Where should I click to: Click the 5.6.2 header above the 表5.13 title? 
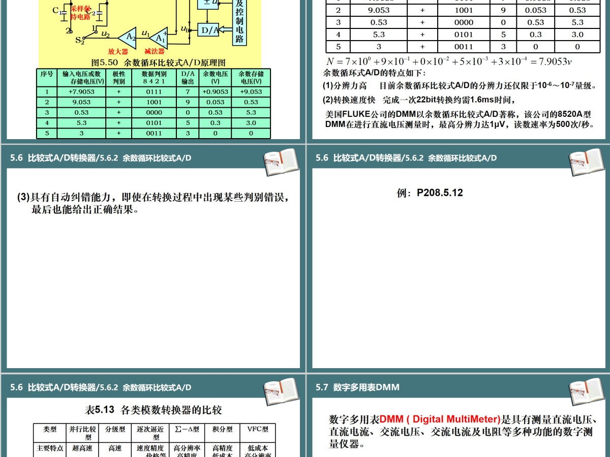pos(101,387)
